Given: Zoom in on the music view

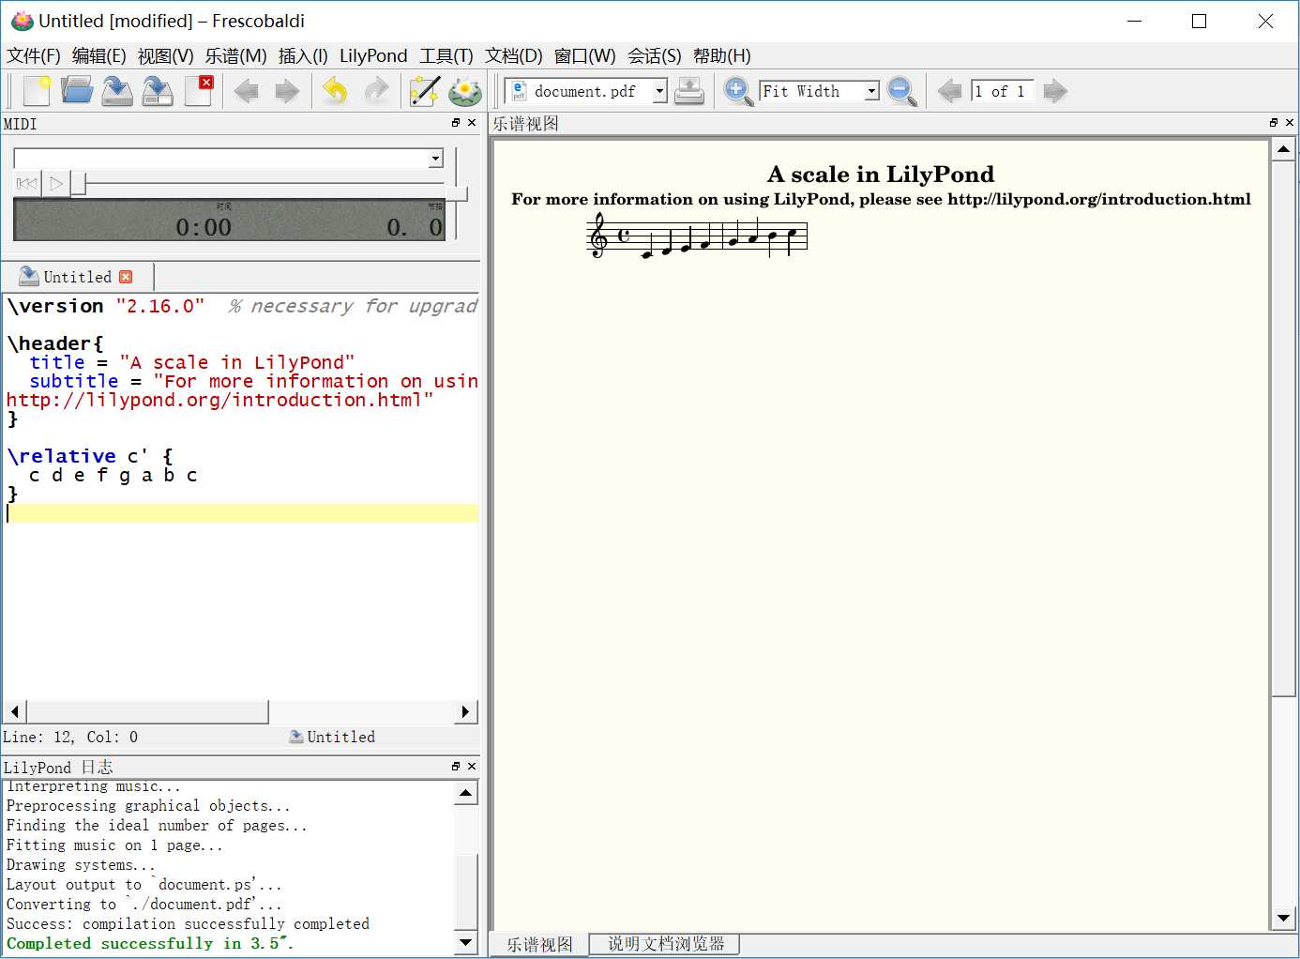Looking at the screenshot, I should click(x=738, y=91).
